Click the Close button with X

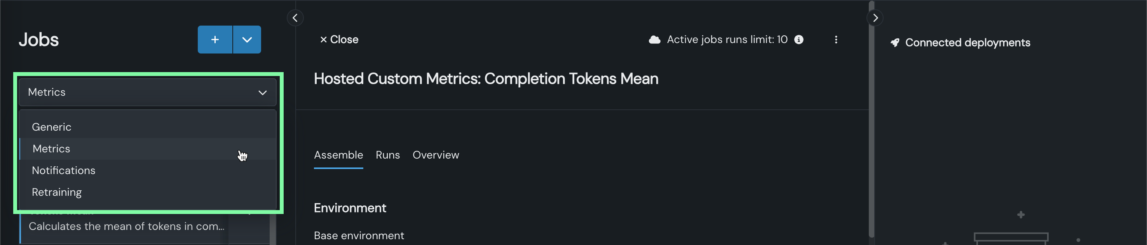click(339, 40)
